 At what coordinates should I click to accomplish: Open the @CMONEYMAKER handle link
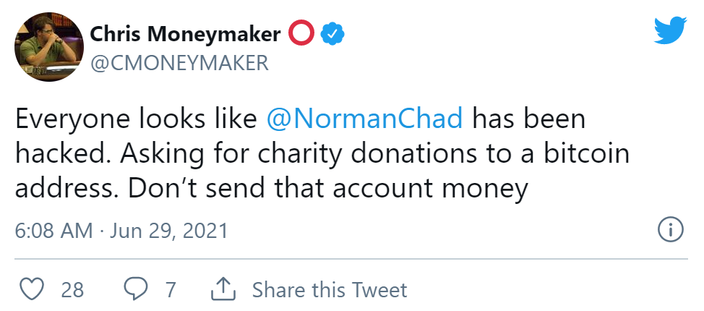click(179, 63)
